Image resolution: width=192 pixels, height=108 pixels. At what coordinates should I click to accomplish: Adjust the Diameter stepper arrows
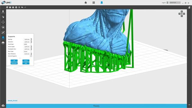31,42
